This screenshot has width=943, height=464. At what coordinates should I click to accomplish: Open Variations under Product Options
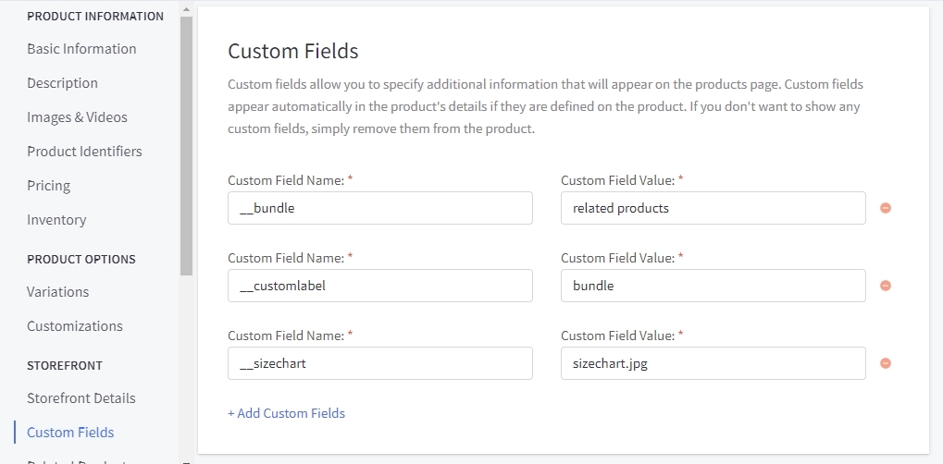(x=57, y=292)
